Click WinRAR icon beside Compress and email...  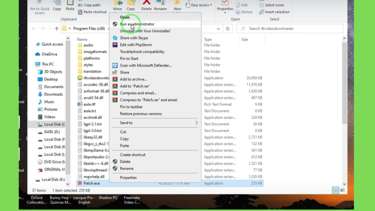pyautogui.click(x=115, y=93)
